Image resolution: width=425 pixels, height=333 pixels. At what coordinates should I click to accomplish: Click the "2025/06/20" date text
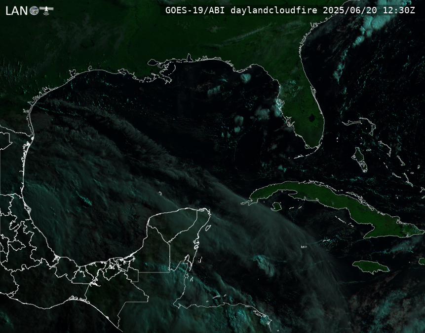(350, 10)
